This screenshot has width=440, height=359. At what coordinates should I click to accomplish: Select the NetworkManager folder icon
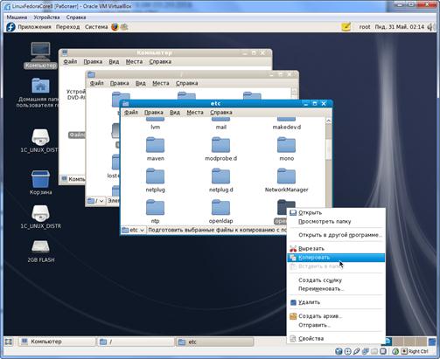286,176
